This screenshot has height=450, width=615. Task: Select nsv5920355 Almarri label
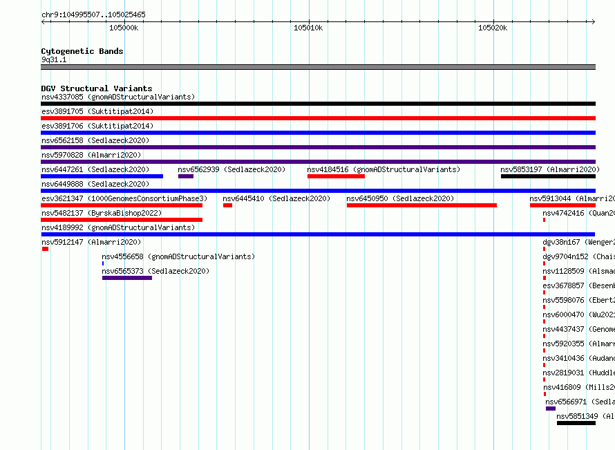click(579, 344)
